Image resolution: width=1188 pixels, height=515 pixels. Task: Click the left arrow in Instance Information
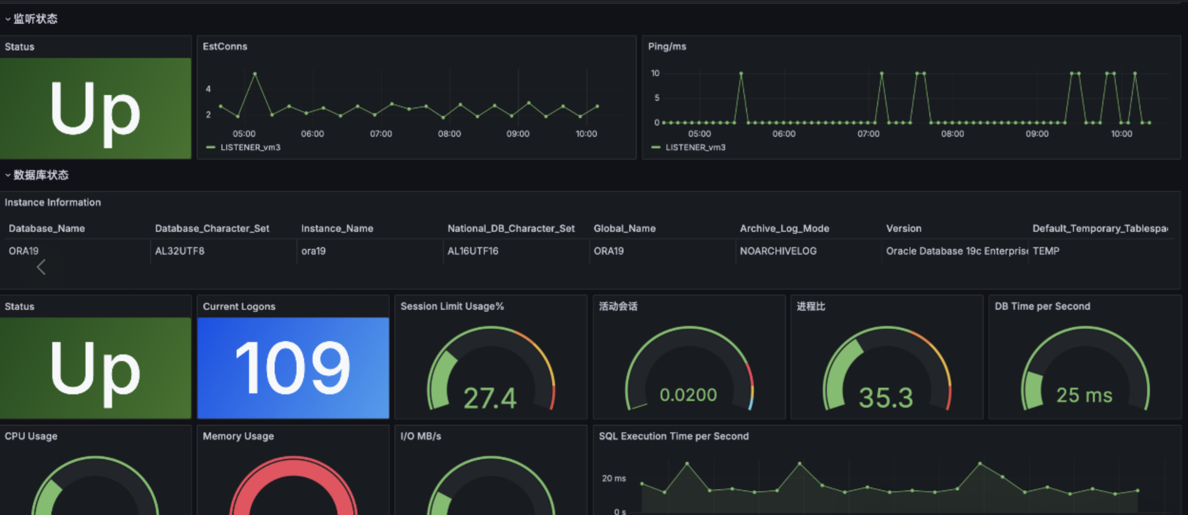(x=41, y=267)
